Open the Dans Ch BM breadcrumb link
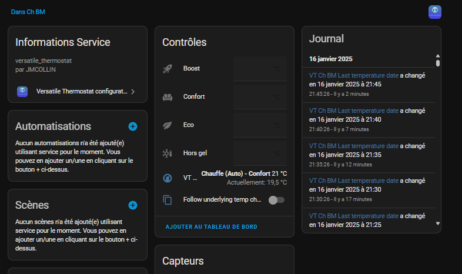This screenshot has height=274, width=462. click(28, 12)
